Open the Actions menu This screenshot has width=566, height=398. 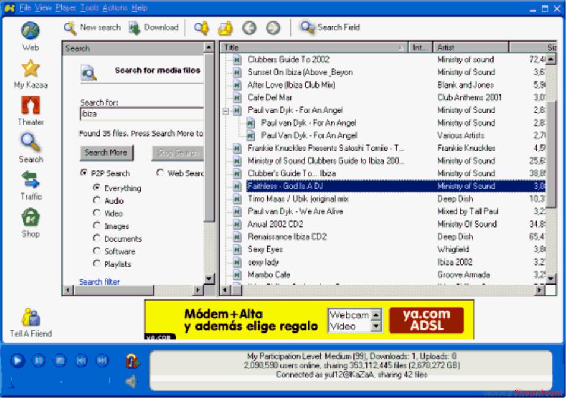[115, 8]
